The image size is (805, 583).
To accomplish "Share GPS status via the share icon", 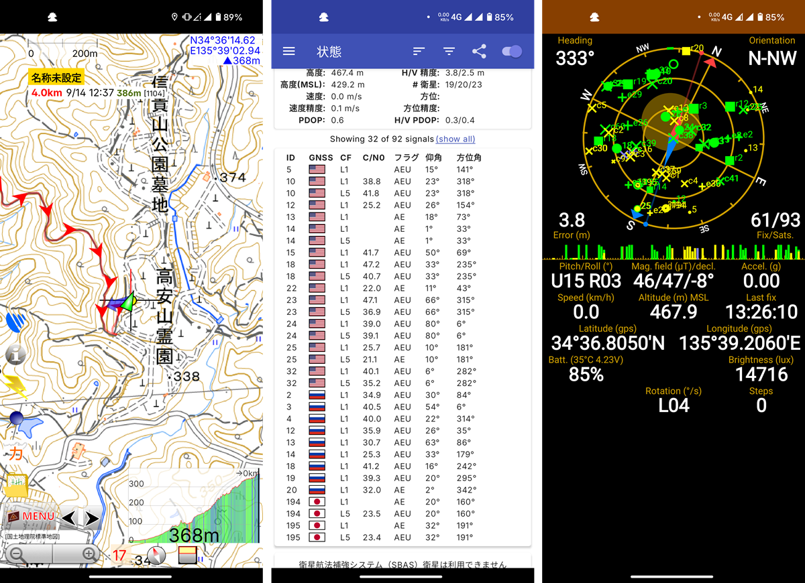I will pyautogui.click(x=479, y=51).
